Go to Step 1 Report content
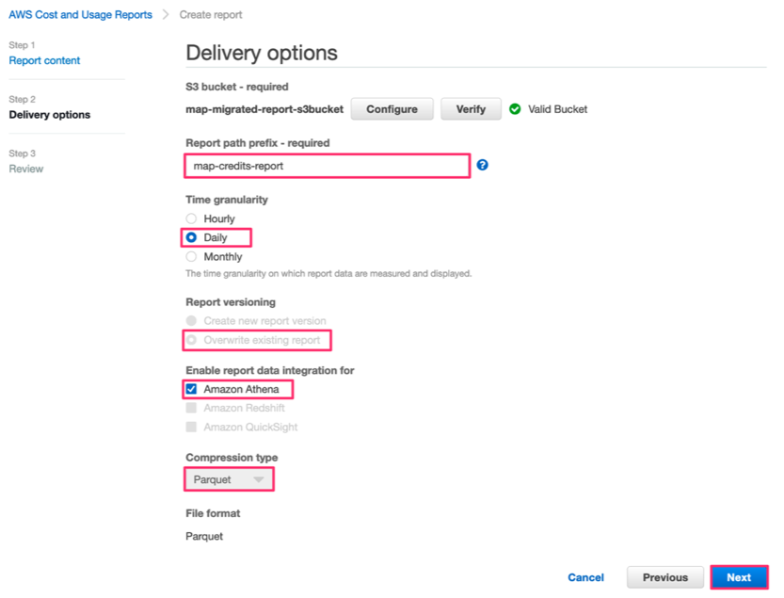This screenshot has height=598, width=784. [x=44, y=60]
